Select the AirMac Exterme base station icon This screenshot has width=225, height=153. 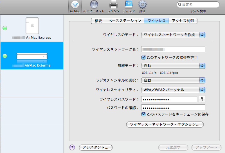pyautogui.click(x=32, y=56)
